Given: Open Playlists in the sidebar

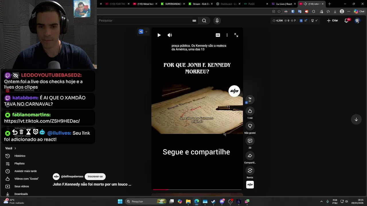Looking at the screenshot, I should 19,163.
